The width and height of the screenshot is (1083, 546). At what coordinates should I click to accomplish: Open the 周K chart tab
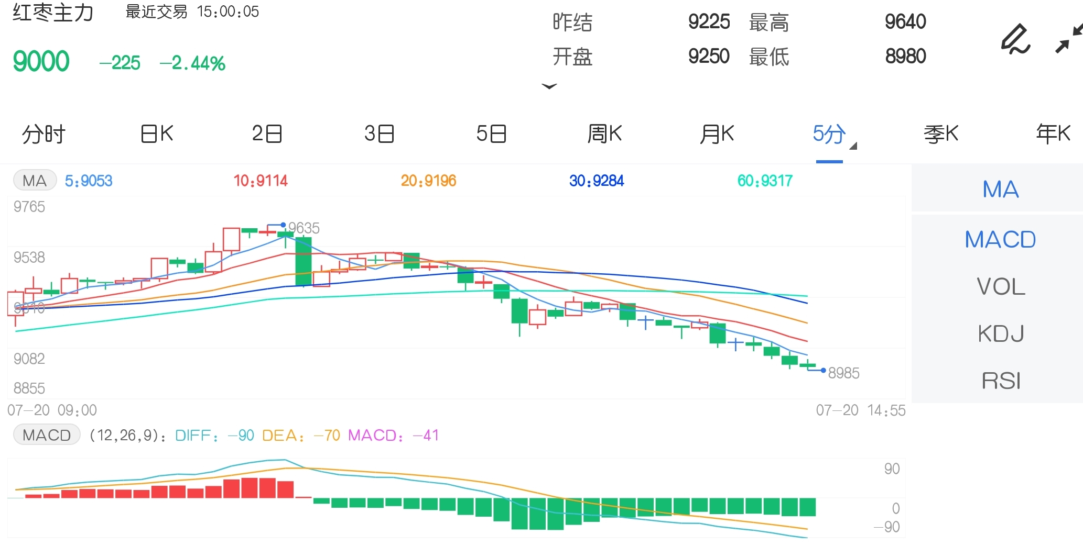point(604,134)
